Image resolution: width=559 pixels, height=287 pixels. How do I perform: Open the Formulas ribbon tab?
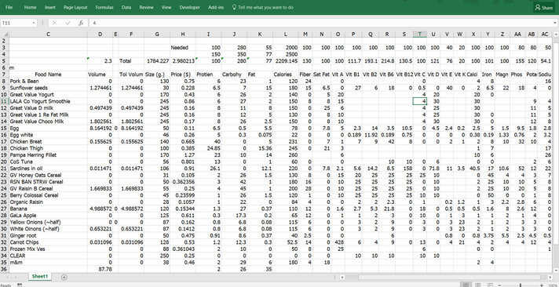[104, 7]
